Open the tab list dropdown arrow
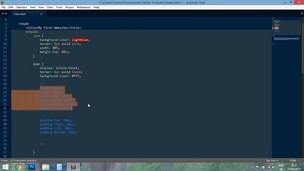Viewport: 304px width, 171px height. [302, 14]
